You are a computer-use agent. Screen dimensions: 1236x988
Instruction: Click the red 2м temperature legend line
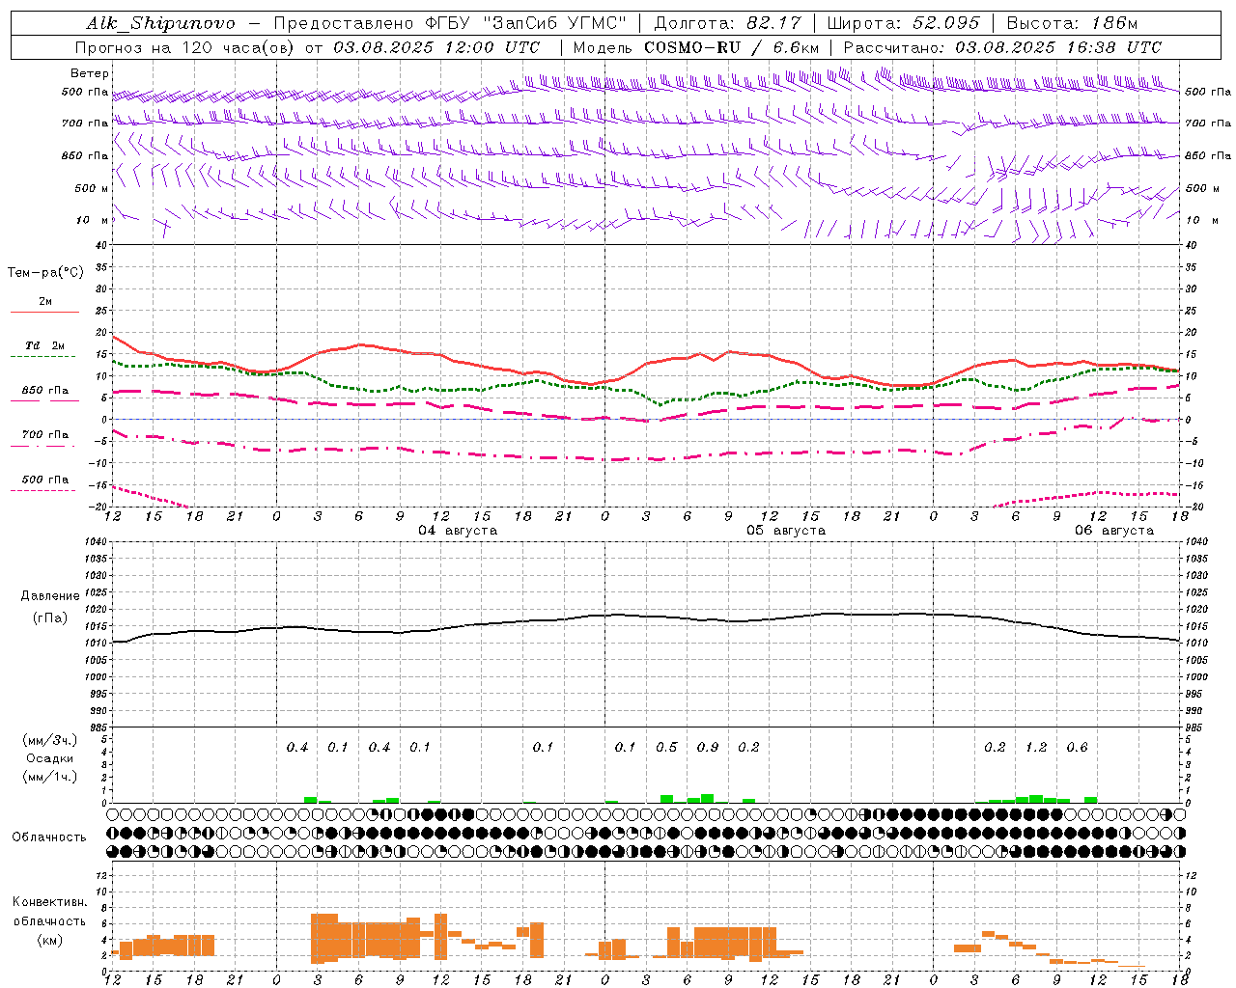pos(44,312)
